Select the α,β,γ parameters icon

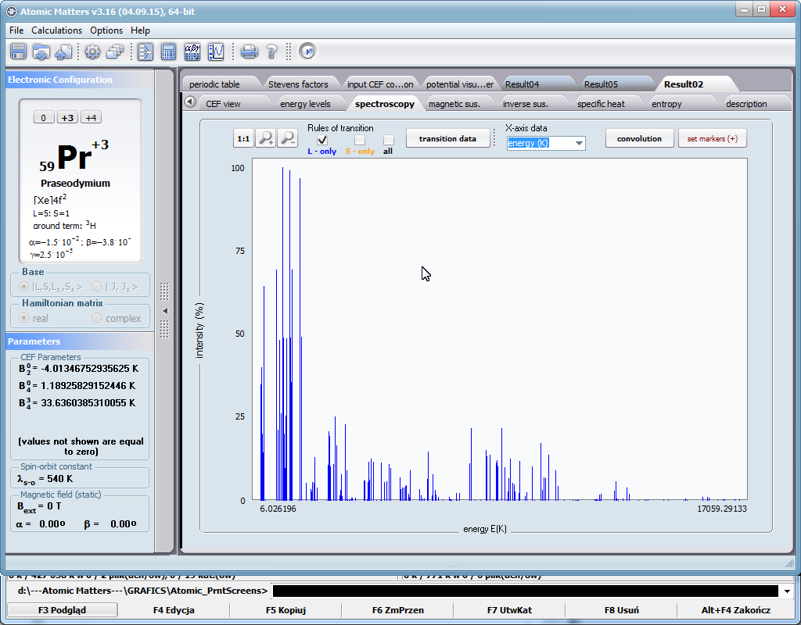(x=192, y=52)
